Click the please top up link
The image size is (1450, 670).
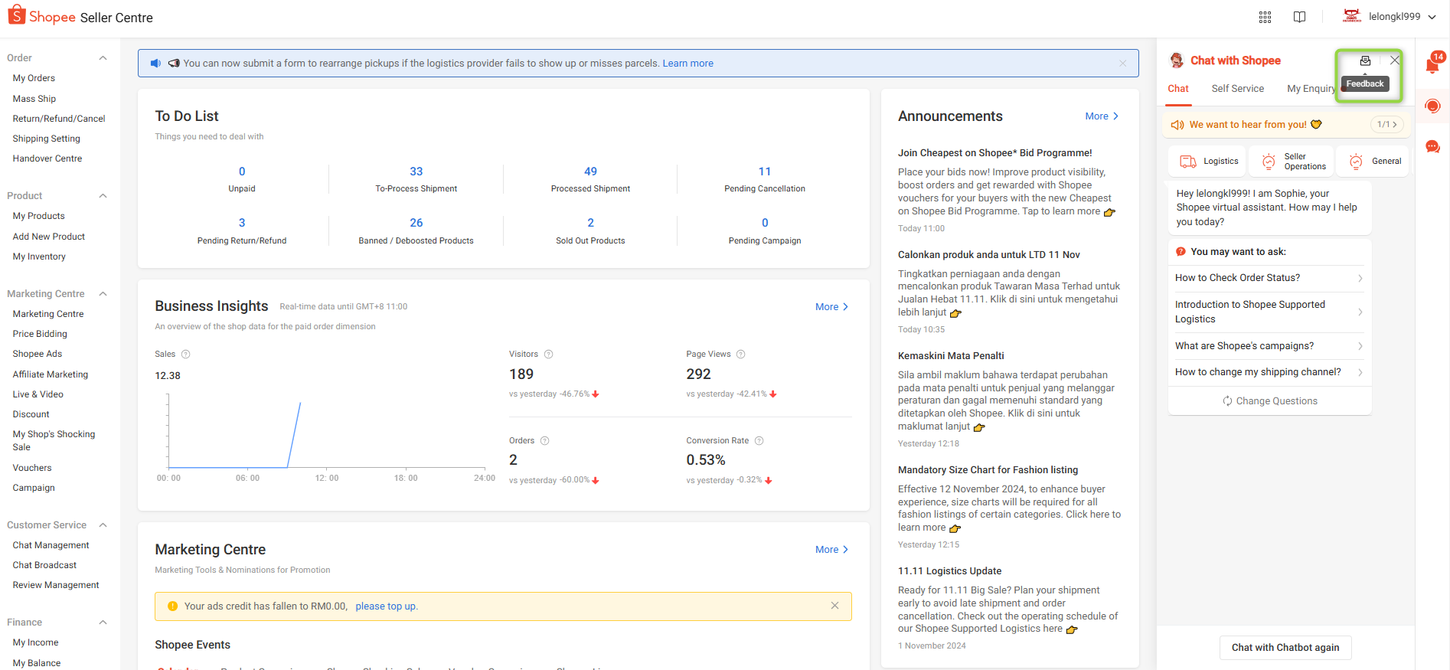pos(386,606)
